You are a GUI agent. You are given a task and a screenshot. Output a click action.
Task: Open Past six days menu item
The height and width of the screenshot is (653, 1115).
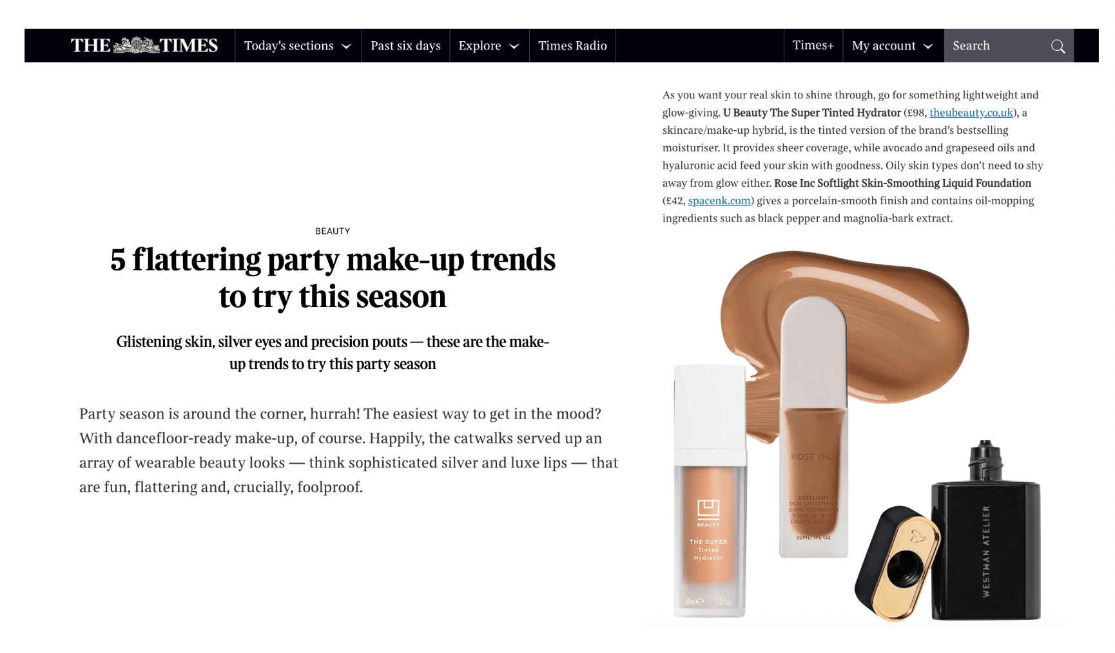point(405,46)
